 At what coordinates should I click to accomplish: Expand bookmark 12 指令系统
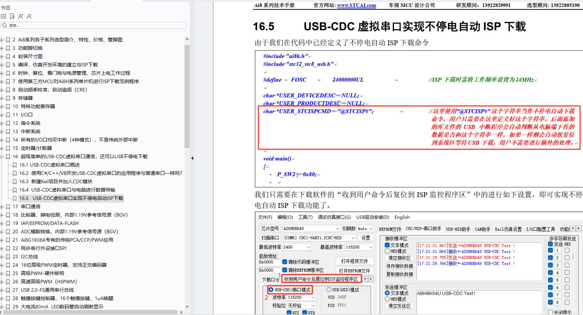(2, 123)
